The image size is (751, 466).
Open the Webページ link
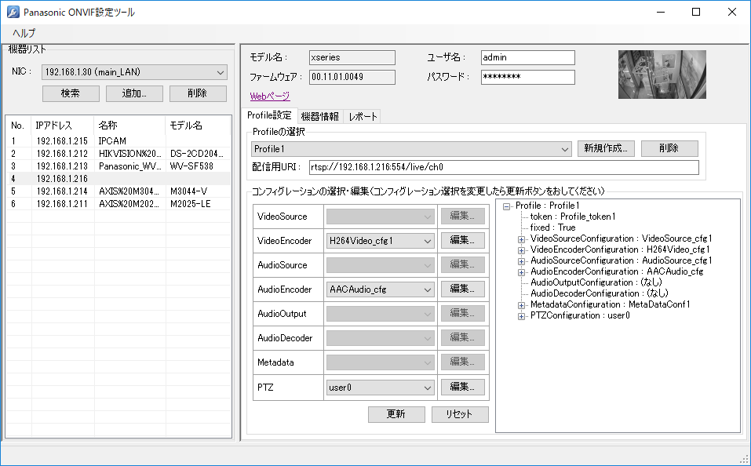(270, 96)
